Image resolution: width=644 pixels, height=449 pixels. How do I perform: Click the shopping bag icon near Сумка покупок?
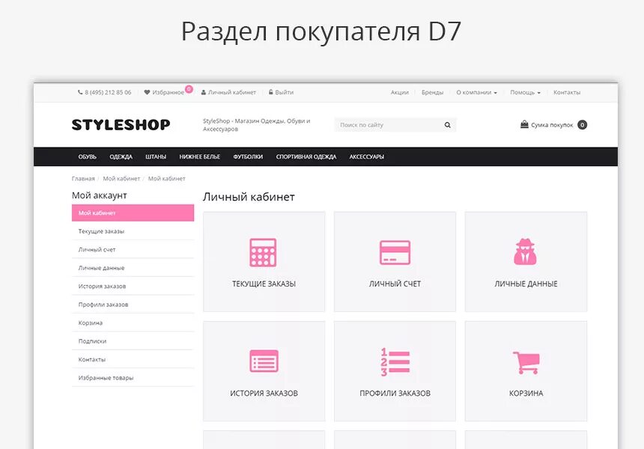[x=524, y=124]
